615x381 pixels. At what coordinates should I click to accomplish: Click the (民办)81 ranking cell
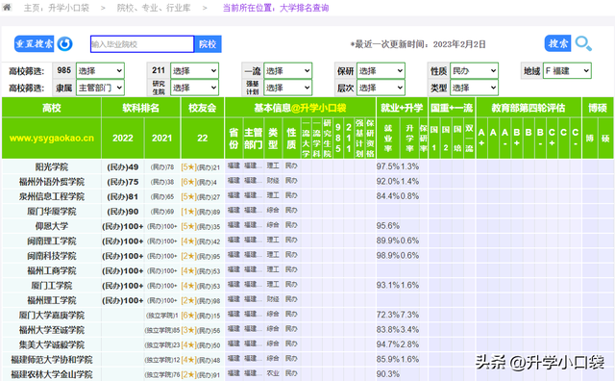click(x=123, y=196)
